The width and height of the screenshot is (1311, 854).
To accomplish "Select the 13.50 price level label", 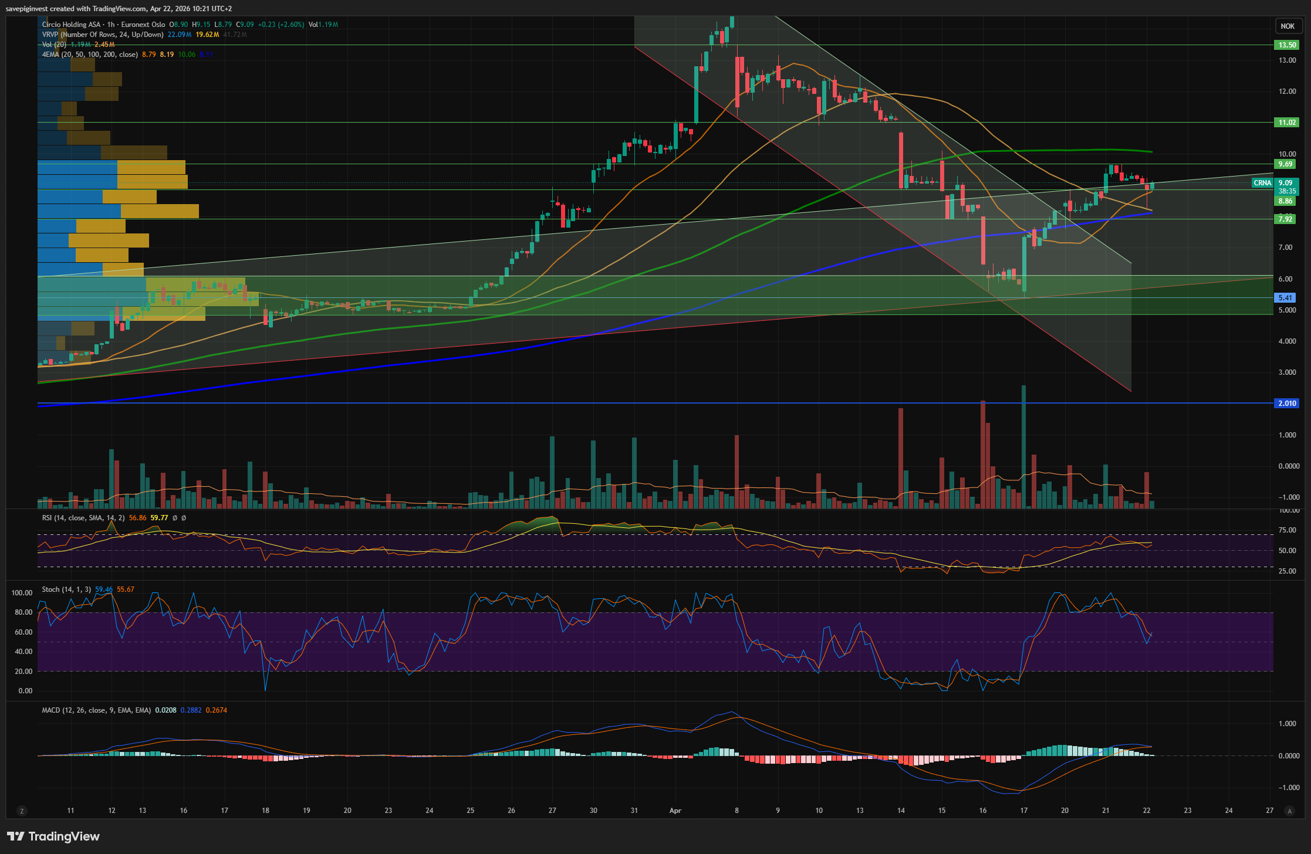I will coord(1287,45).
